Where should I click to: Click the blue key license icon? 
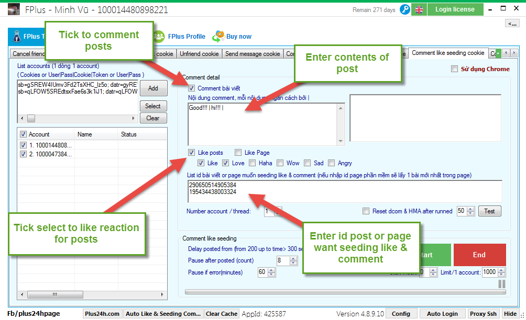tap(405, 9)
